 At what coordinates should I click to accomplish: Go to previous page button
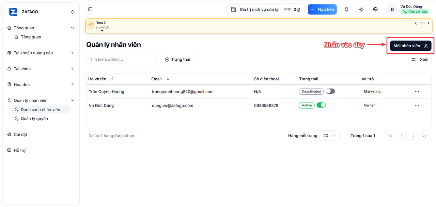click(x=402, y=136)
